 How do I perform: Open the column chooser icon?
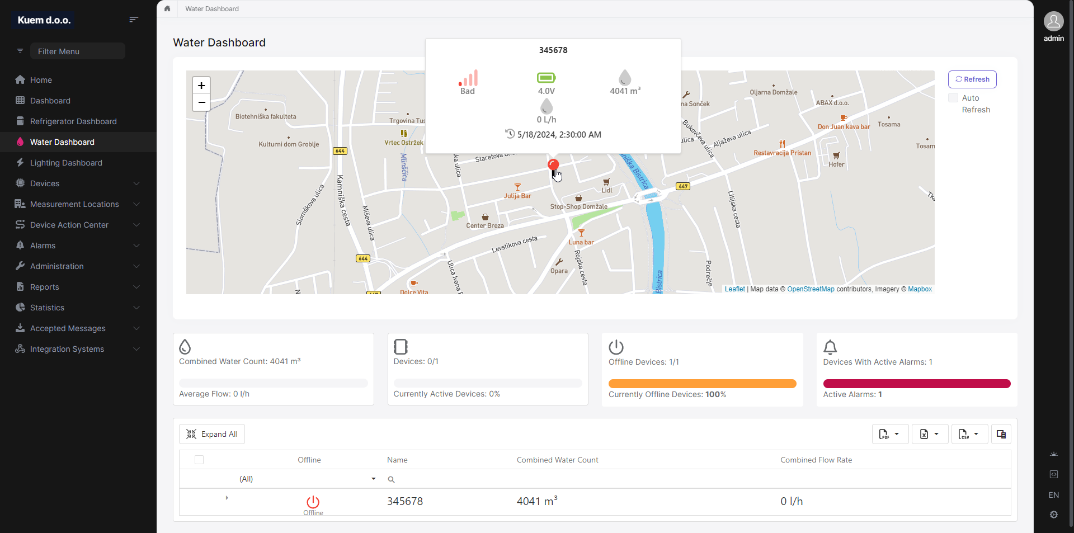pos(1001,434)
